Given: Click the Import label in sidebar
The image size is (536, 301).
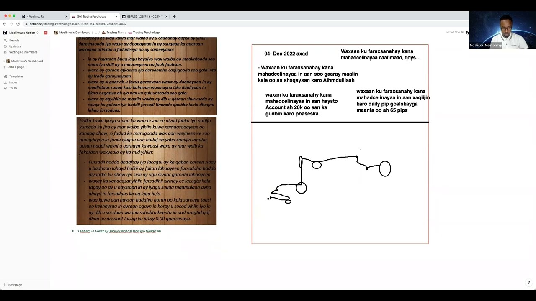Looking at the screenshot, I should (14, 82).
